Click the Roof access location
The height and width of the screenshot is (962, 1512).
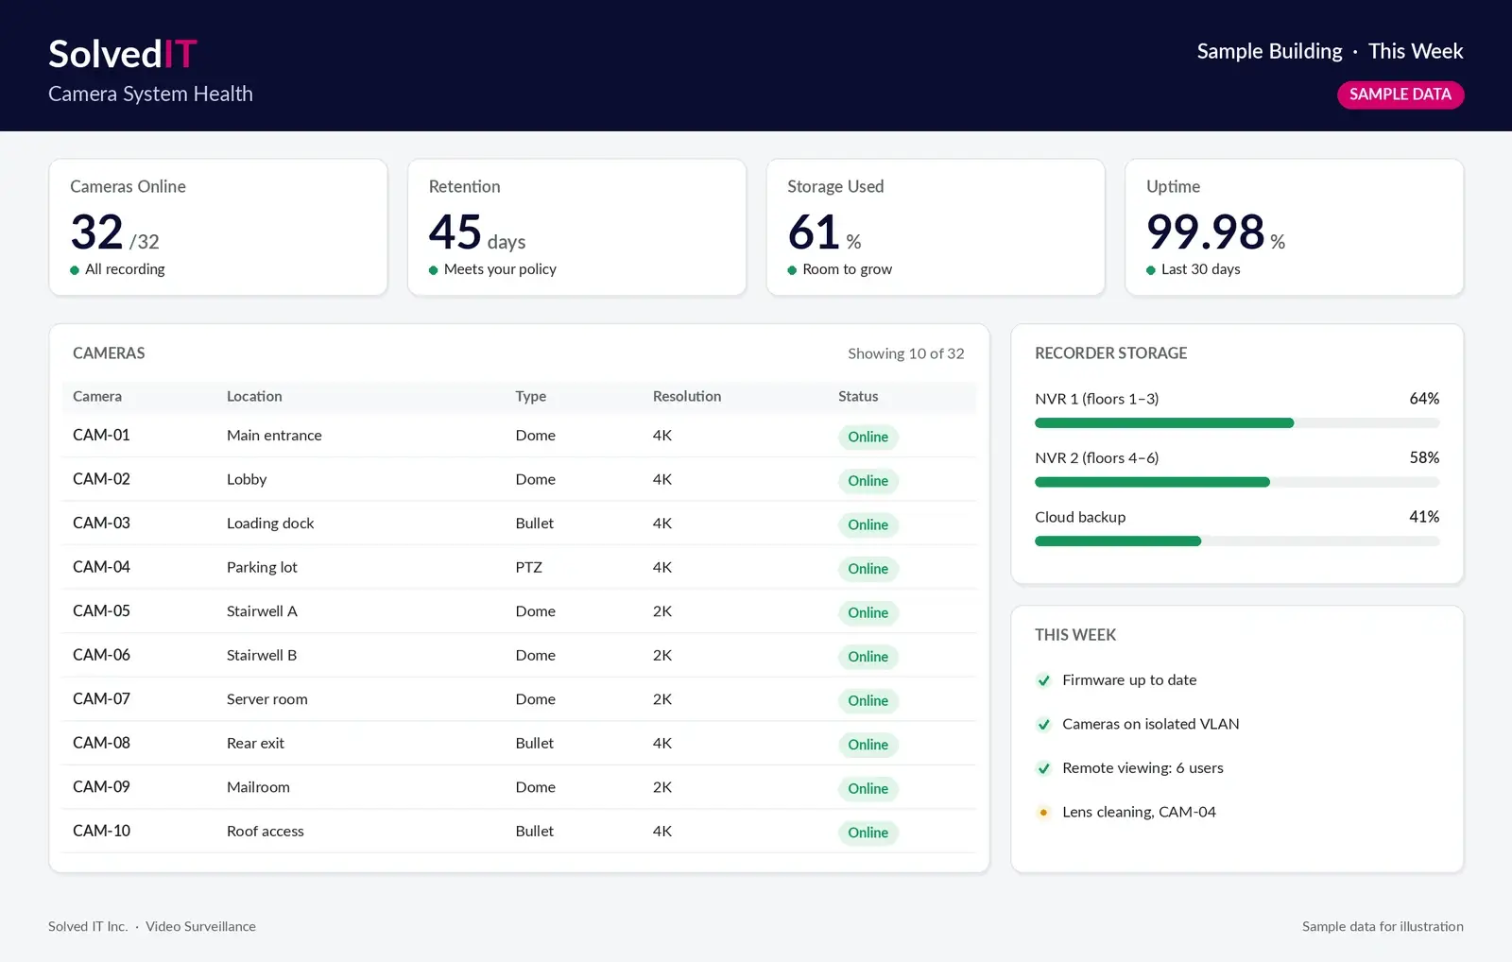(x=266, y=831)
